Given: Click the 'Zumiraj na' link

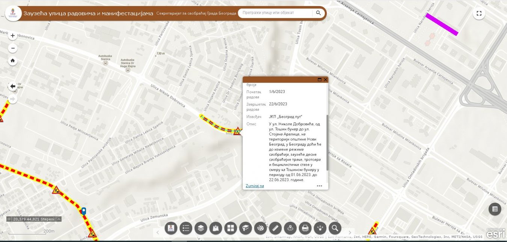Looking at the screenshot, I should (255, 186).
